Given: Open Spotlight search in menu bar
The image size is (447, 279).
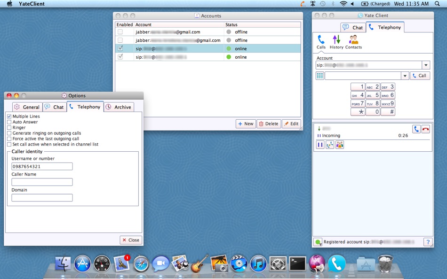Looking at the screenshot, I should (437, 4).
